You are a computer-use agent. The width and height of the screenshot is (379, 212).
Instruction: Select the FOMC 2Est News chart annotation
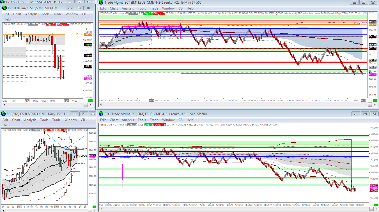click(x=171, y=38)
